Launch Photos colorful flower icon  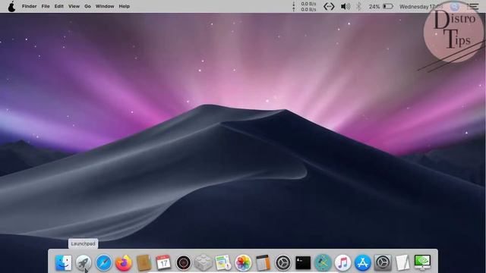(243, 263)
